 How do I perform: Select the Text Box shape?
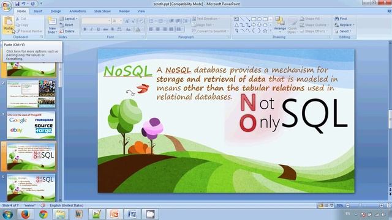tap(236, 19)
